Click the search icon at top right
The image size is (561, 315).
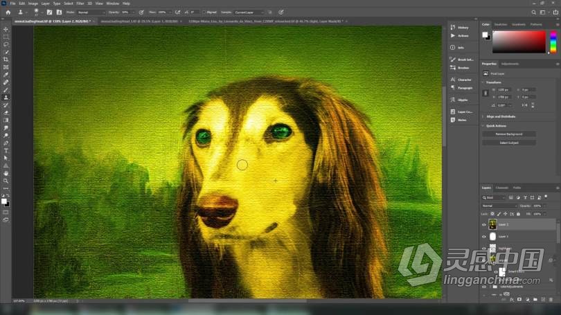pos(533,12)
